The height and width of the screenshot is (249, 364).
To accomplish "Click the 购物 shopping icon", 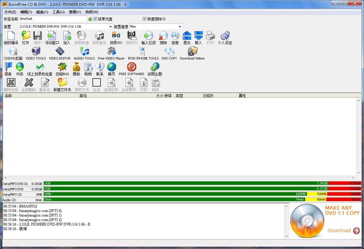I will coord(88,69).
